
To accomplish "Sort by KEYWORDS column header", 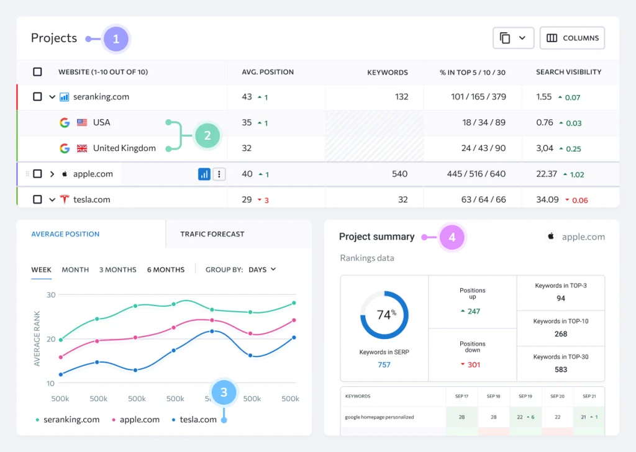I will (388, 72).
